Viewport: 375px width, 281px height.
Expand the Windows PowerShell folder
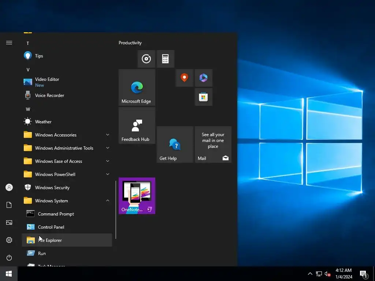coord(67,175)
